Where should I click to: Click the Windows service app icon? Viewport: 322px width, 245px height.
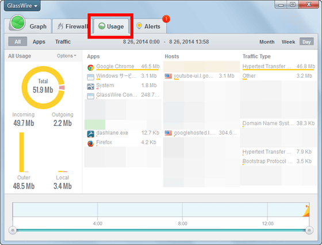[x=91, y=77]
